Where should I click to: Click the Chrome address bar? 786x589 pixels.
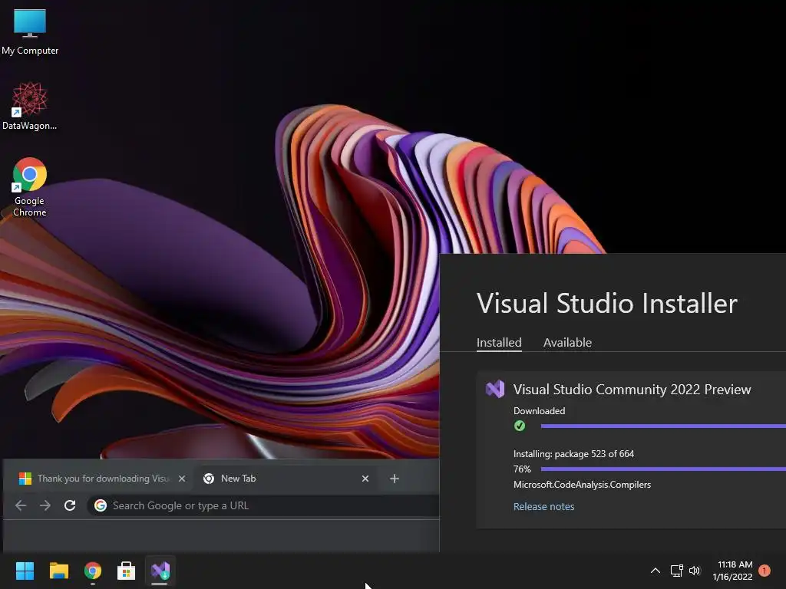pos(264,505)
